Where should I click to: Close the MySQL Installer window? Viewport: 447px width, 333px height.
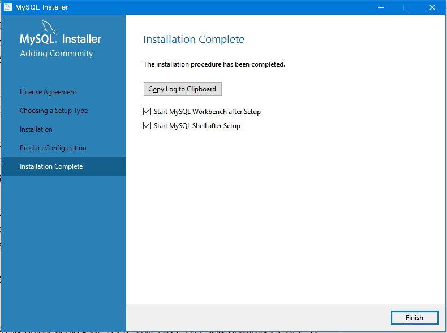pyautogui.click(x=432, y=7)
